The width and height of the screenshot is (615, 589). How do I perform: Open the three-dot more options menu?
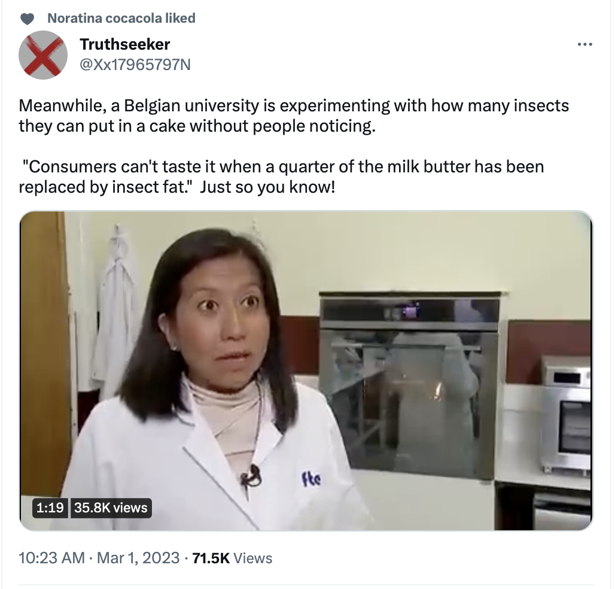click(x=585, y=44)
